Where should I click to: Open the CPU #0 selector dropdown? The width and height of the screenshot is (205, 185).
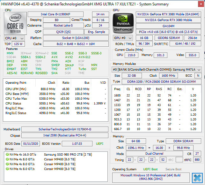point(14,38)
